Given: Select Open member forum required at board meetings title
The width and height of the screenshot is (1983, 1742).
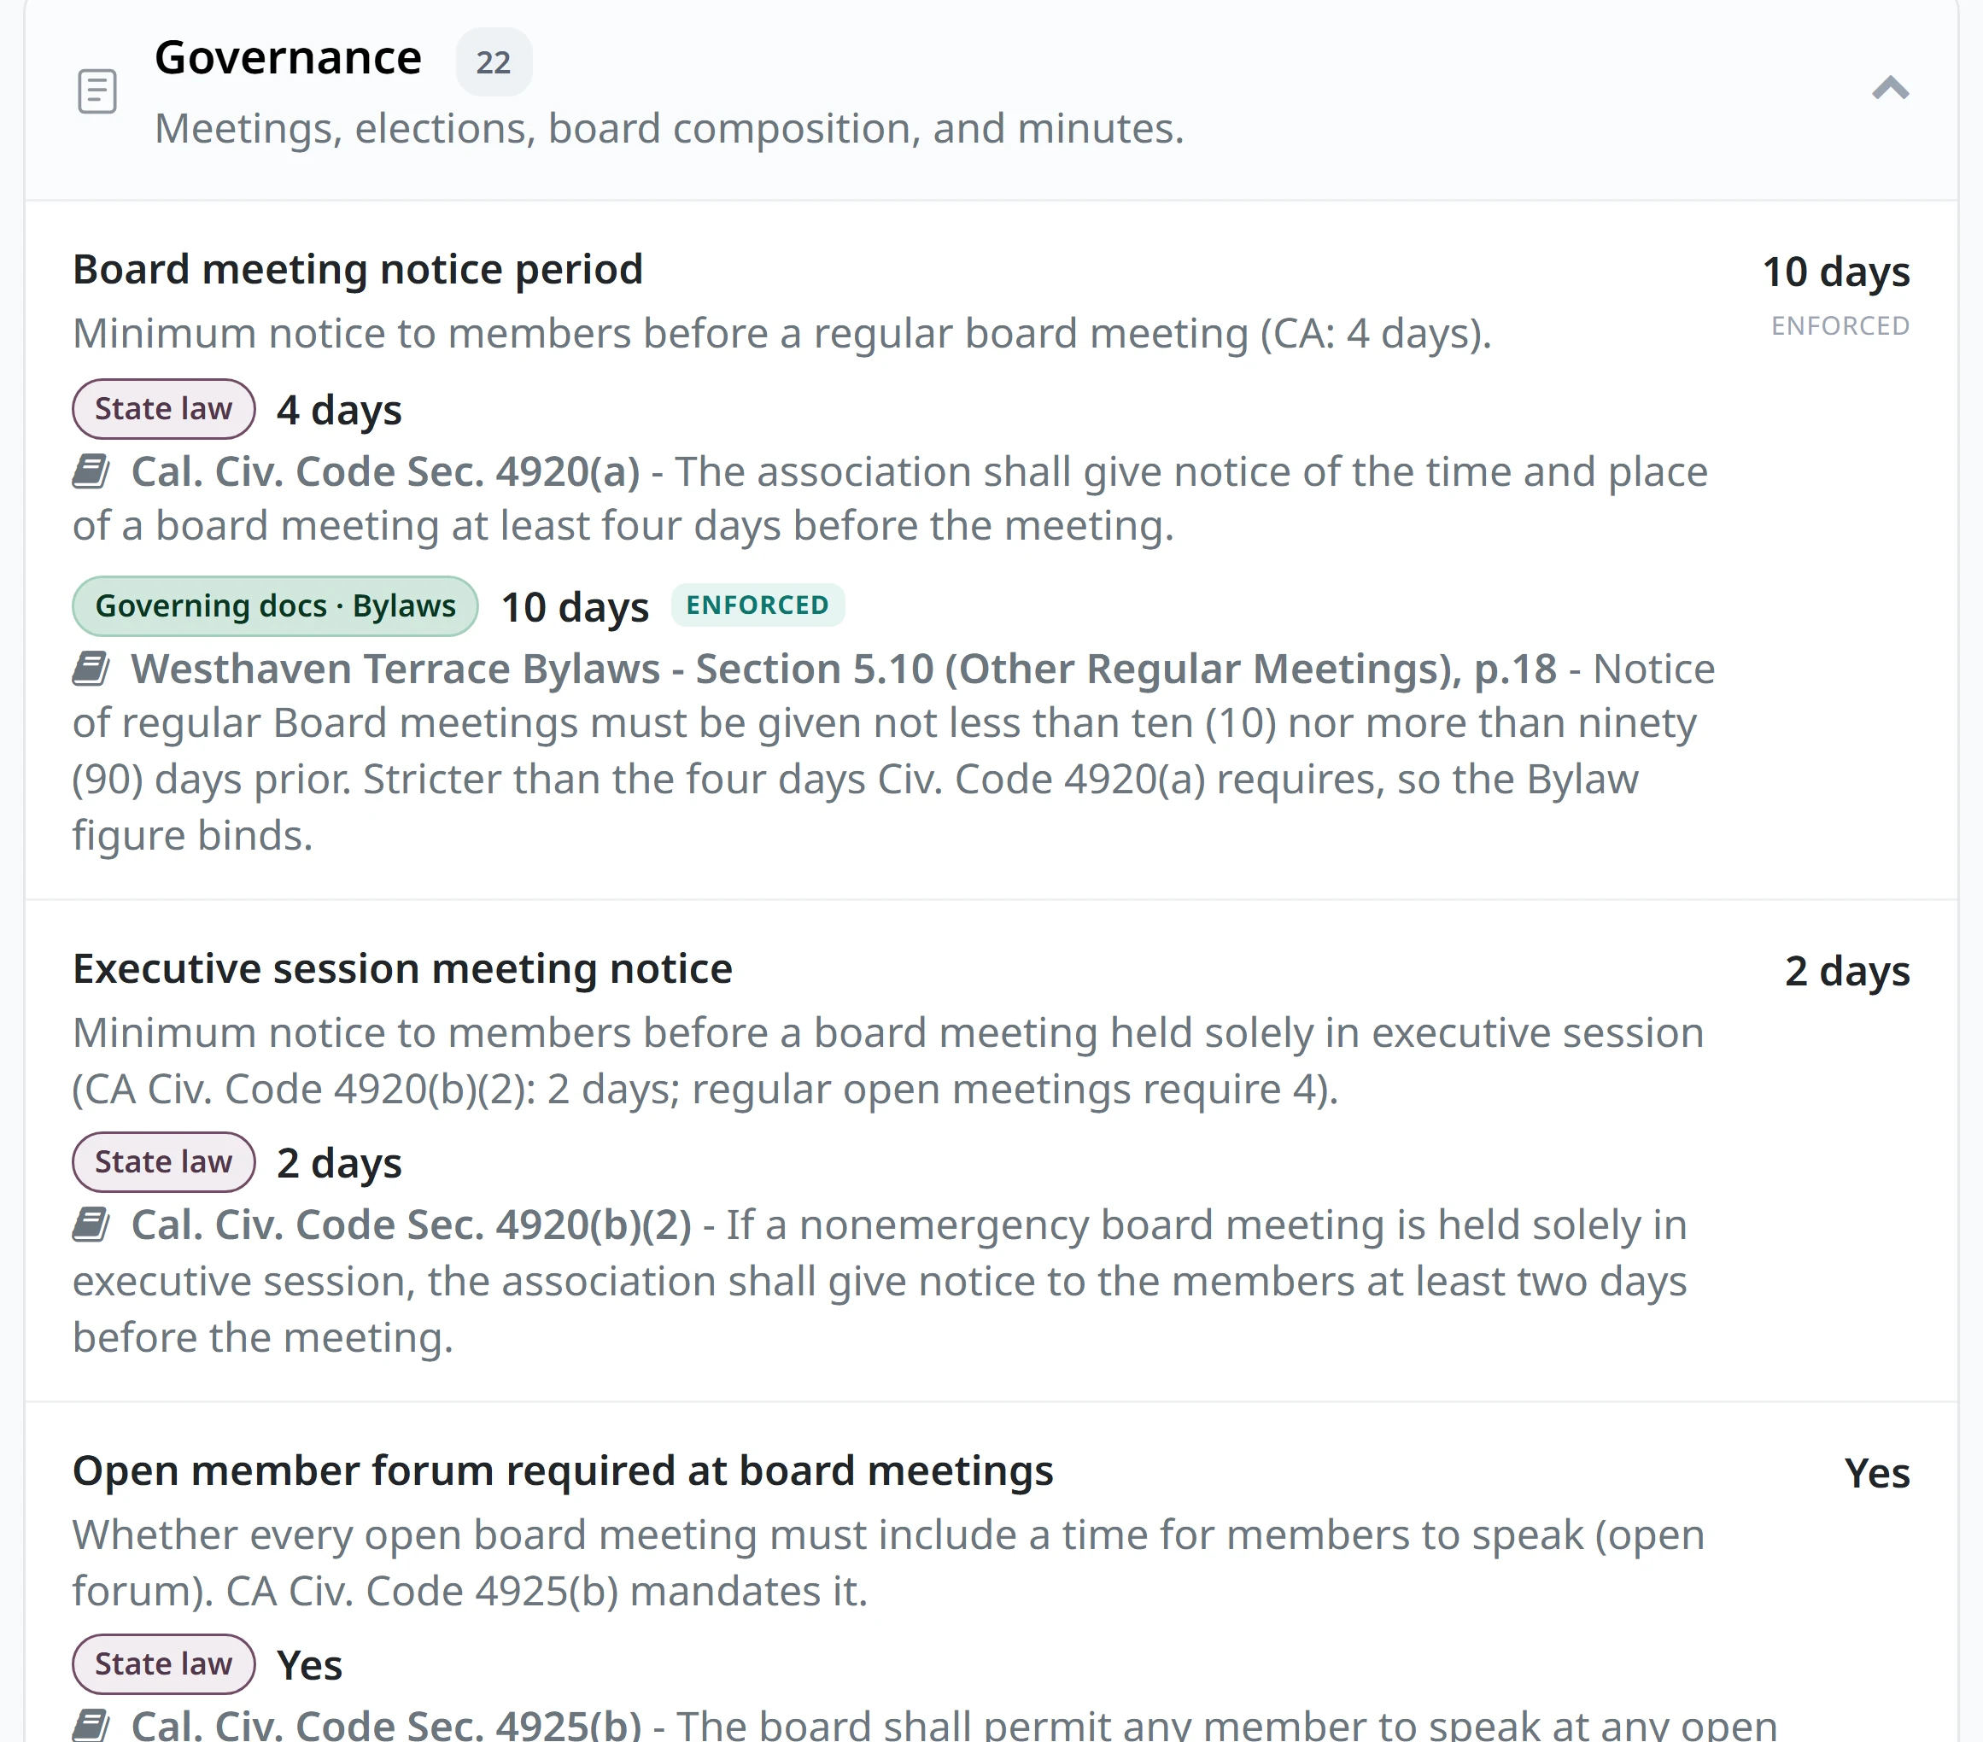Looking at the screenshot, I should point(563,1470).
